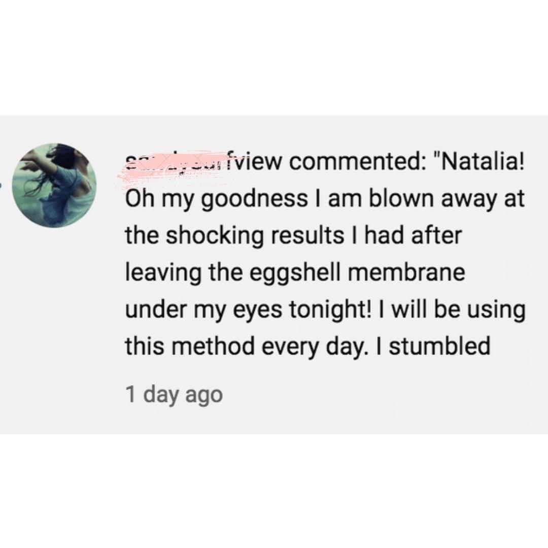This screenshot has width=548, height=548.
Task: Click the '1 day ago' timestamp
Action: 174,395
